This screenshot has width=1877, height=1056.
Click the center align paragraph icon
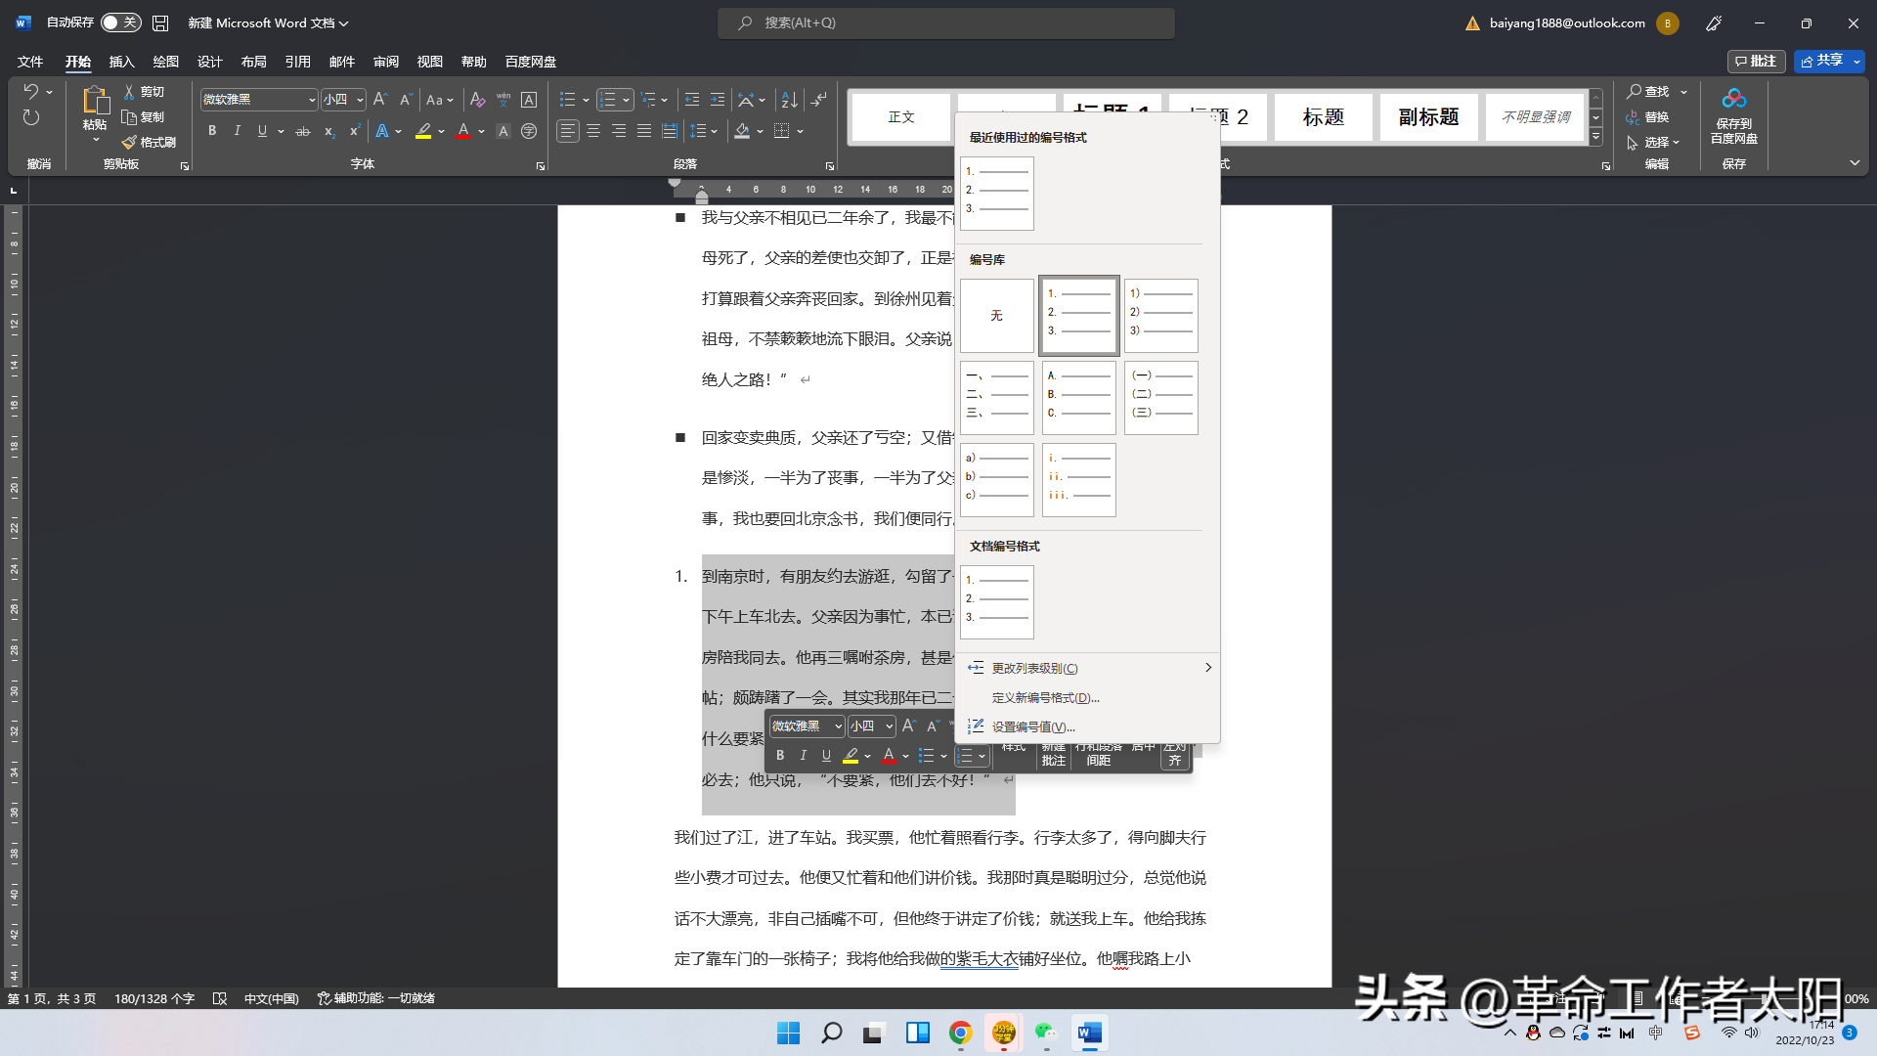(x=593, y=131)
